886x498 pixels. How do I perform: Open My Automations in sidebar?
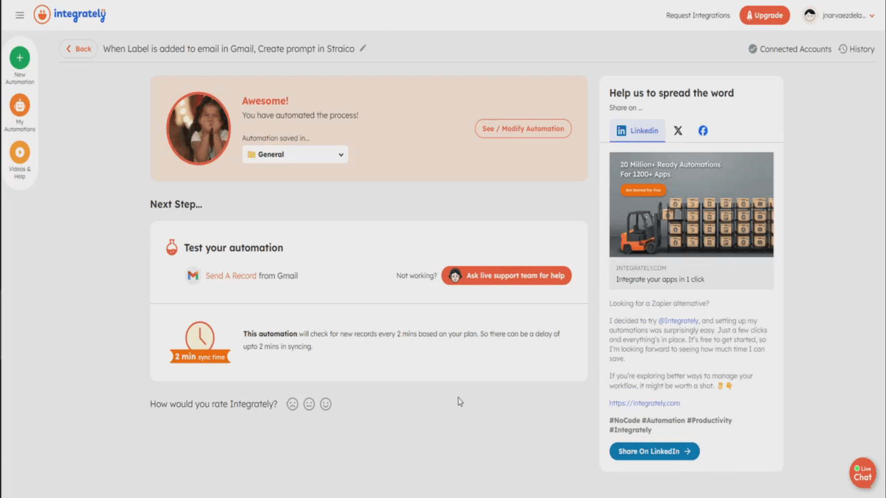[20, 105]
